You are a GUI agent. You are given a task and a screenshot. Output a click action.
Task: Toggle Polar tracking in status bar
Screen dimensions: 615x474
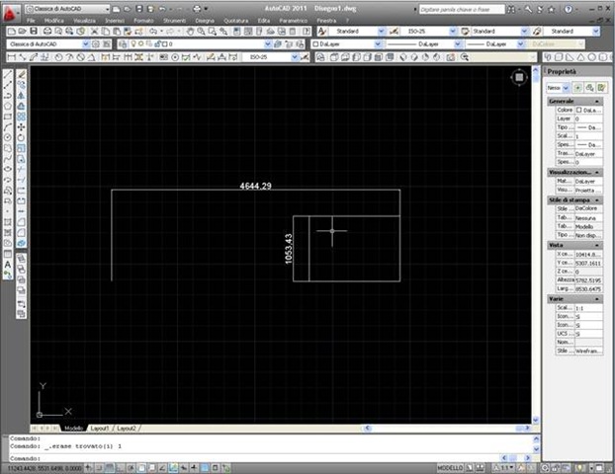(131, 468)
